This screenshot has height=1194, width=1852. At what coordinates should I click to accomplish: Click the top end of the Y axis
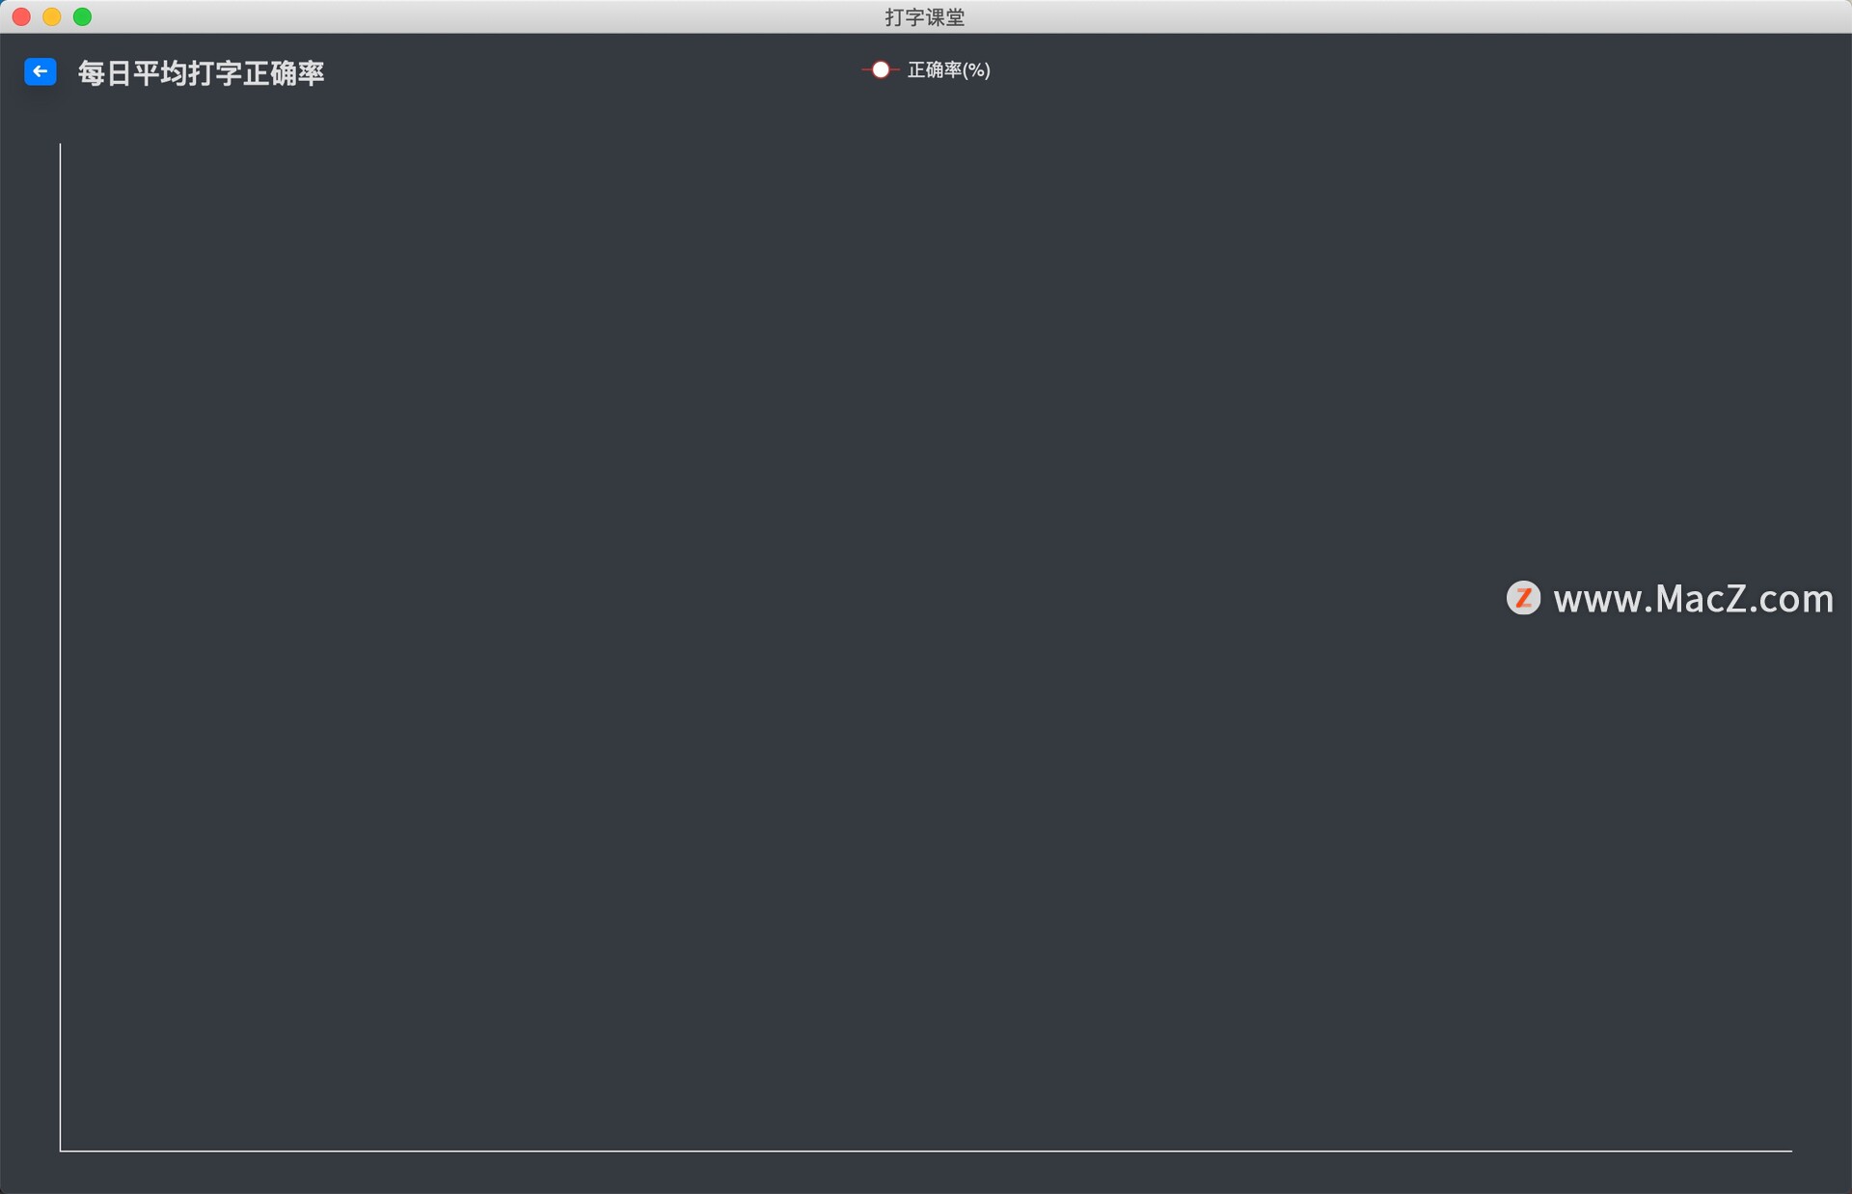pos(60,145)
